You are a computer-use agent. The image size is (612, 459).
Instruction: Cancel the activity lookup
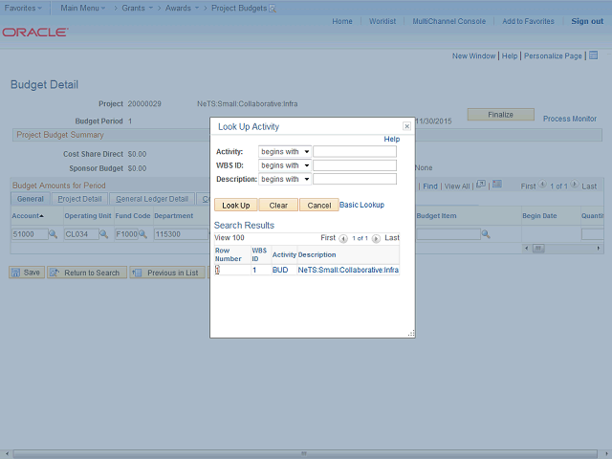[x=318, y=206]
